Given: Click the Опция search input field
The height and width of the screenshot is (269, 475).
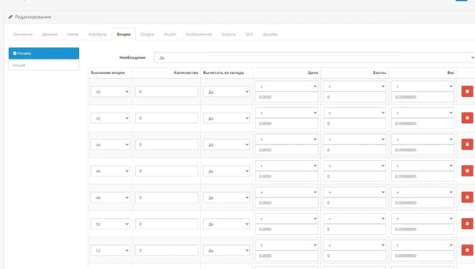Looking at the screenshot, I should tap(43, 65).
